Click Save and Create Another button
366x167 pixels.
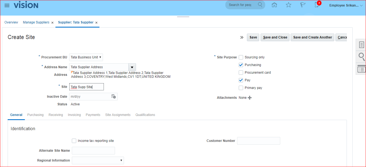pos(312,37)
